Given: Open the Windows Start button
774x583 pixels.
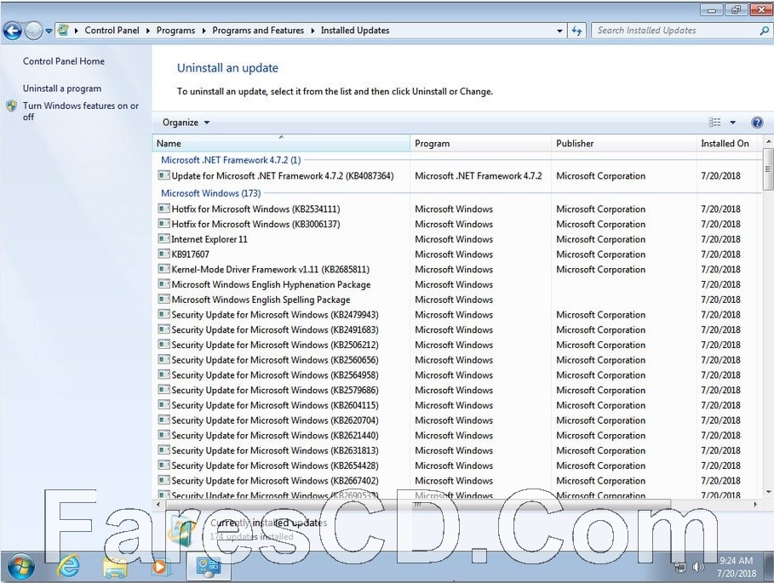Looking at the screenshot, I should tap(20, 567).
